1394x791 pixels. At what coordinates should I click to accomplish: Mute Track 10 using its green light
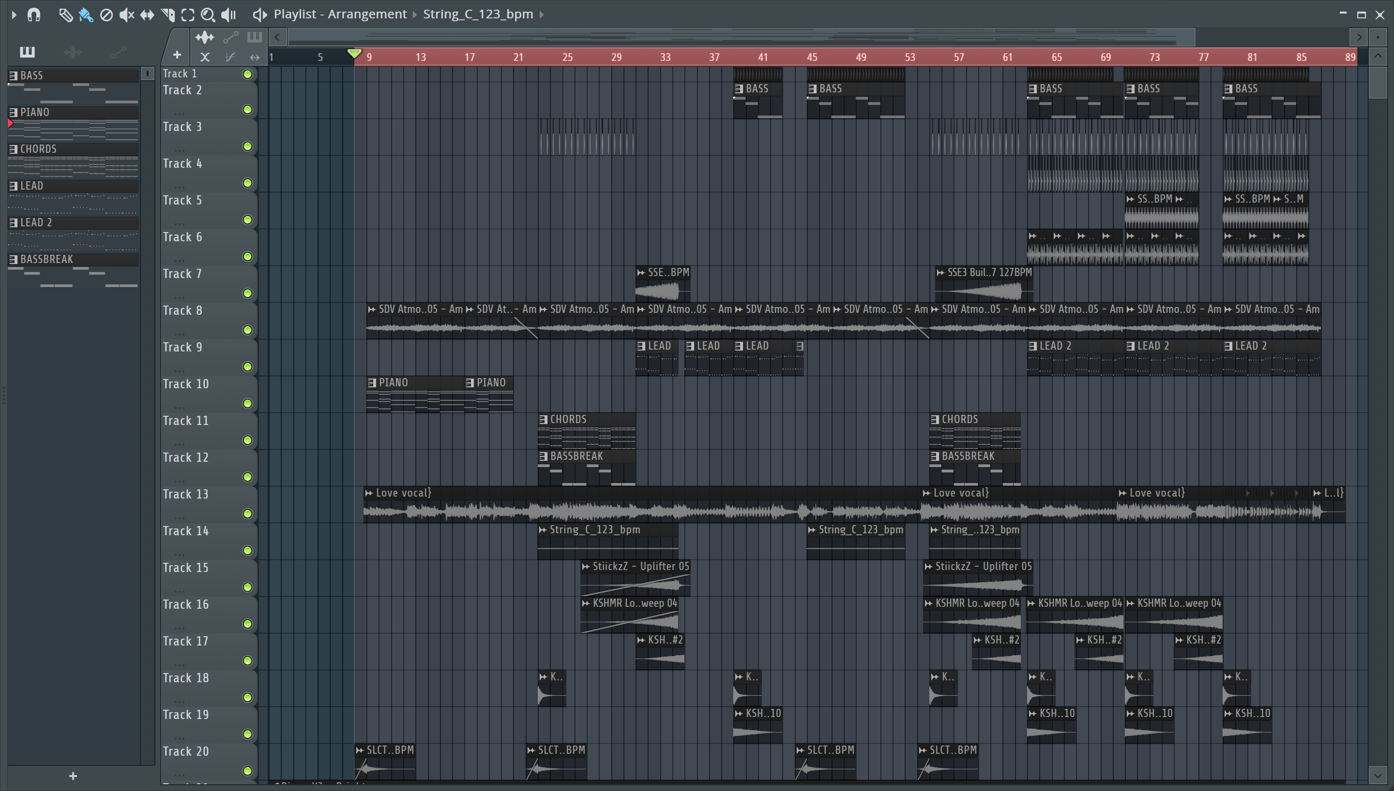247,404
